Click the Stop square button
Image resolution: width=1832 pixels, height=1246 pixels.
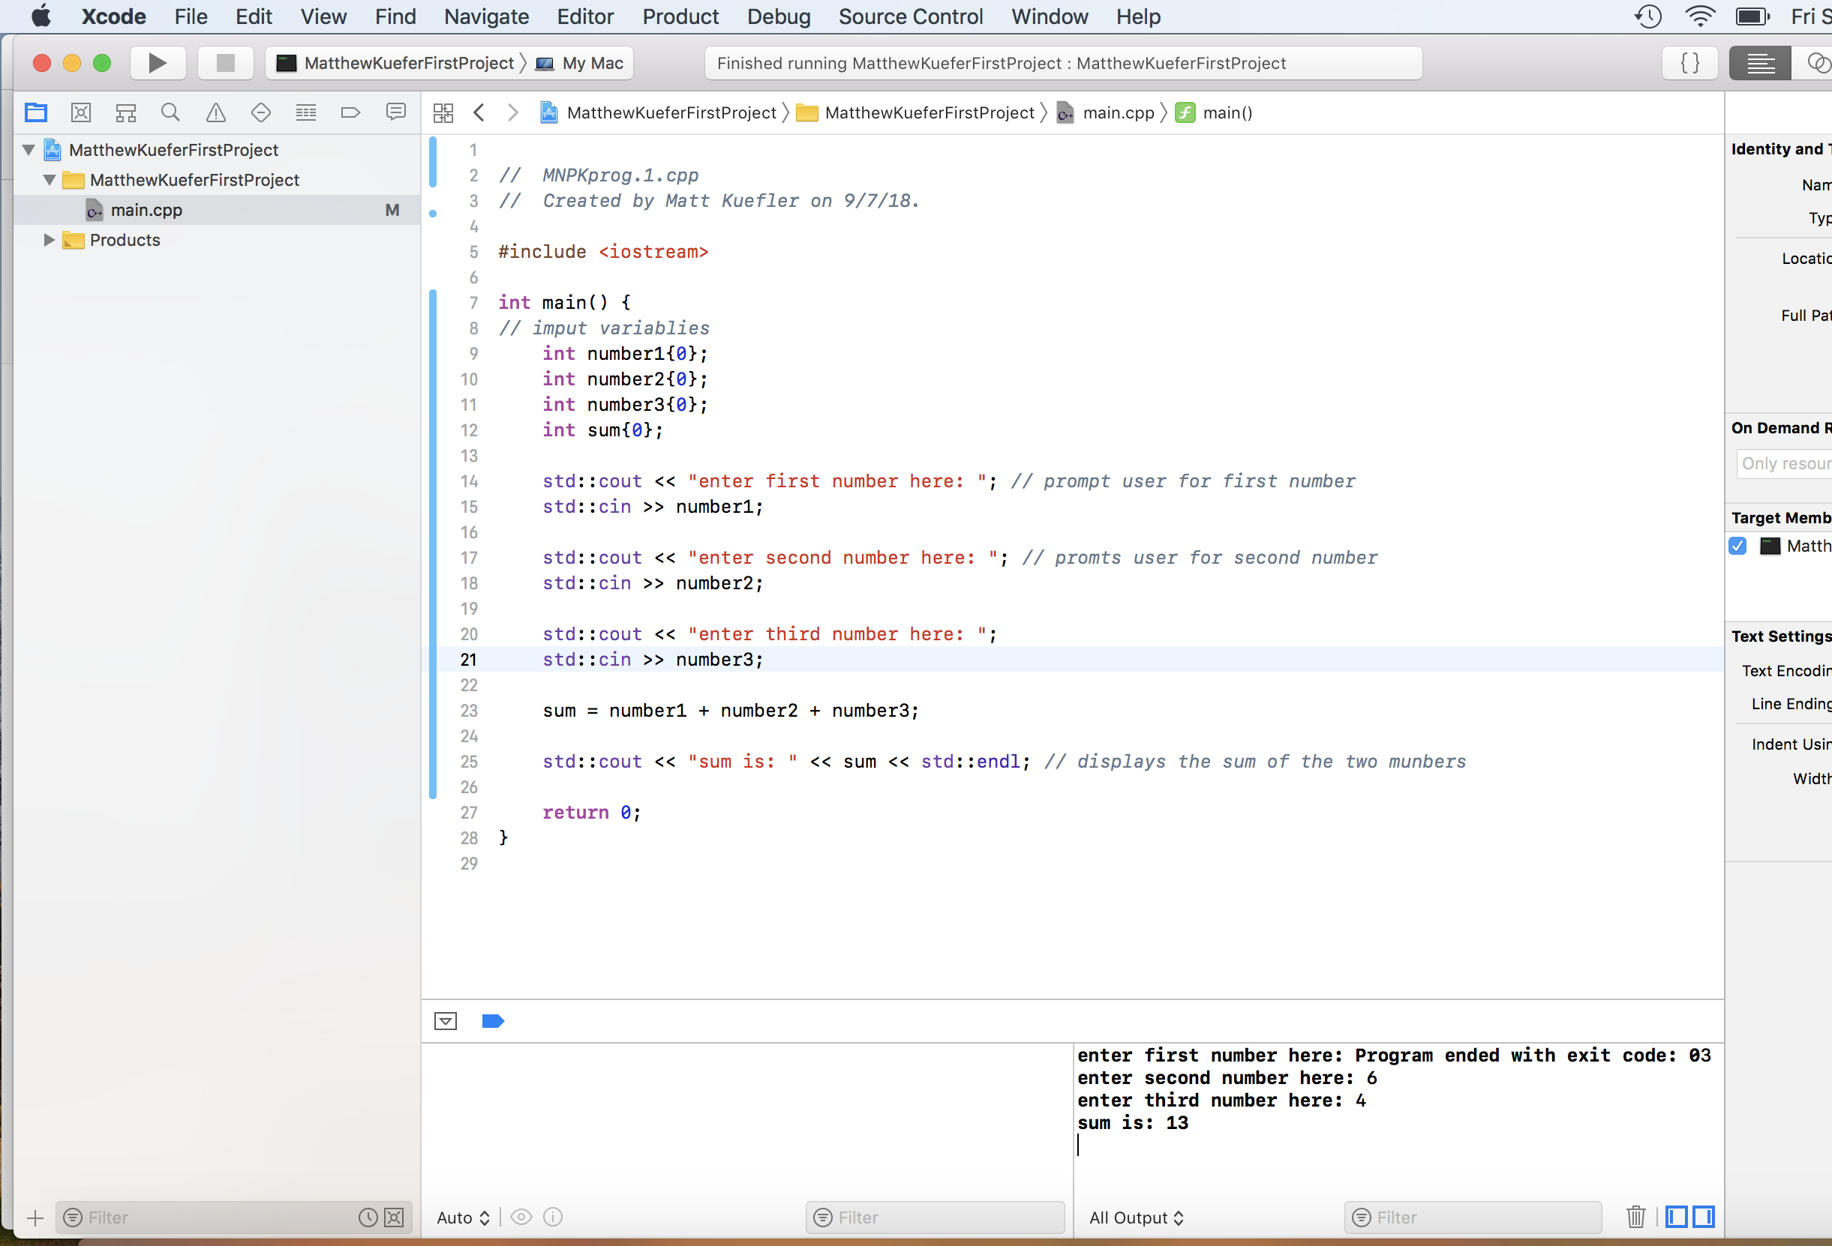pos(226,63)
